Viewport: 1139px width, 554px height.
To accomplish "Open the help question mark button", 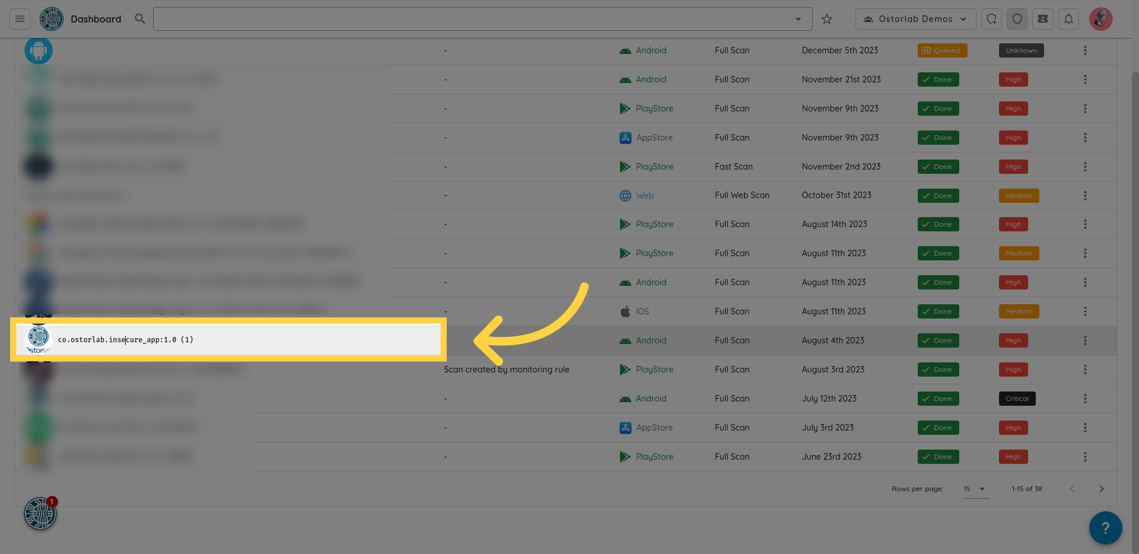I will (1105, 527).
